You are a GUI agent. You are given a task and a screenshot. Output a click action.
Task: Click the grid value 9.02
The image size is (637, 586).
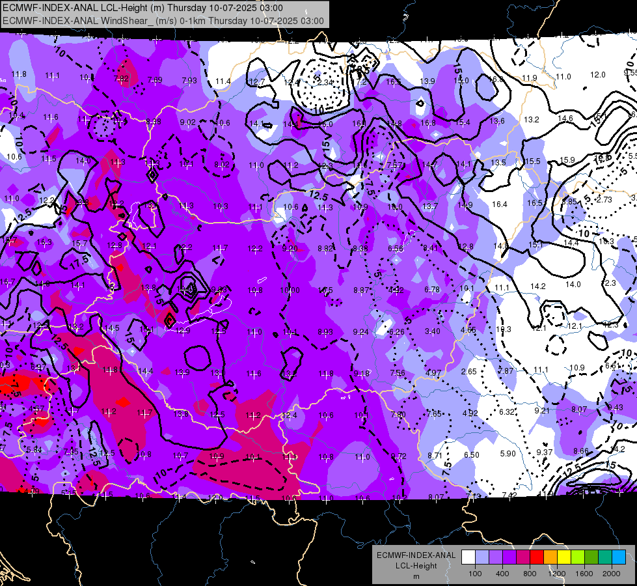coord(187,122)
